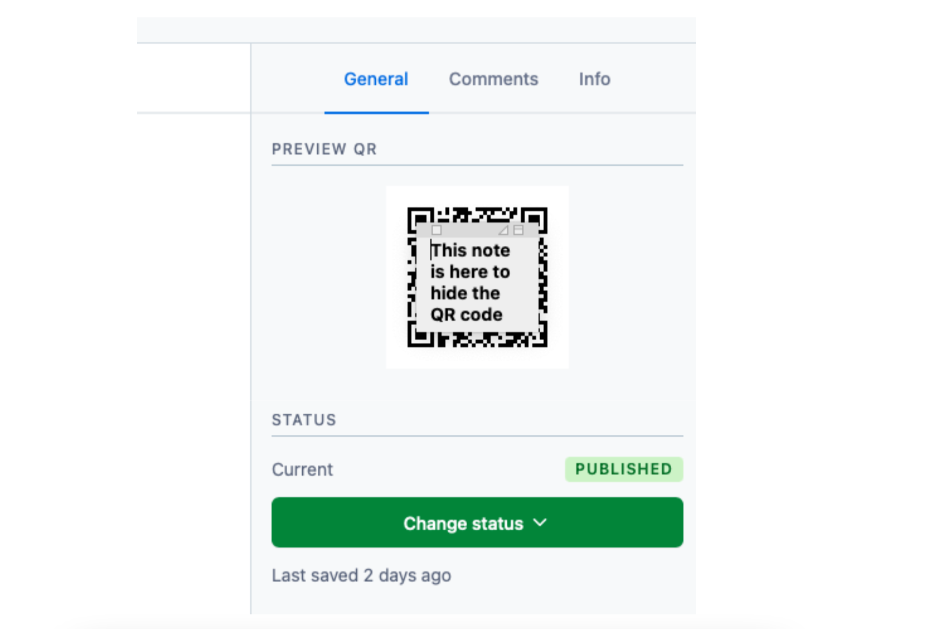
Task: Click the green Change status button label
Action: coord(463,523)
